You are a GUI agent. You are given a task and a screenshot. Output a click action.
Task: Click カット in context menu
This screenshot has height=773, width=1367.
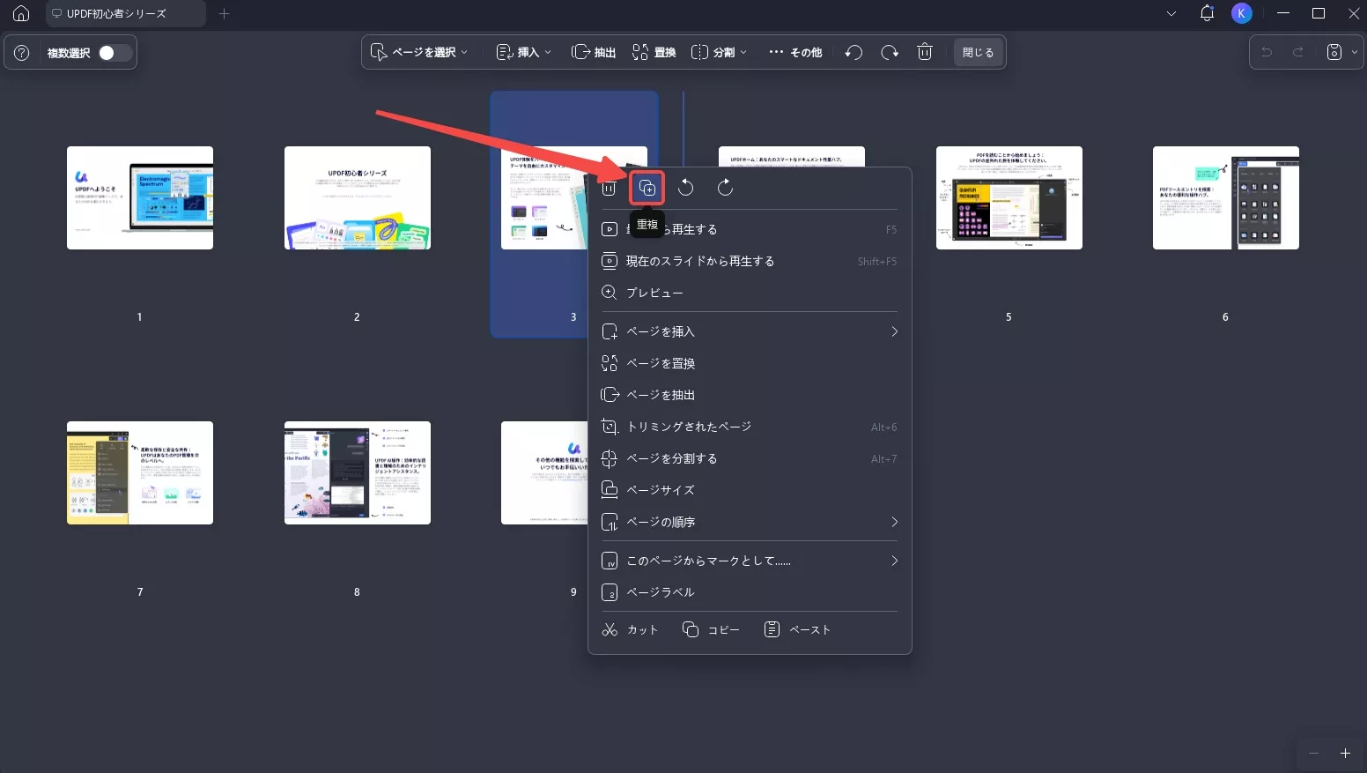[630, 629]
